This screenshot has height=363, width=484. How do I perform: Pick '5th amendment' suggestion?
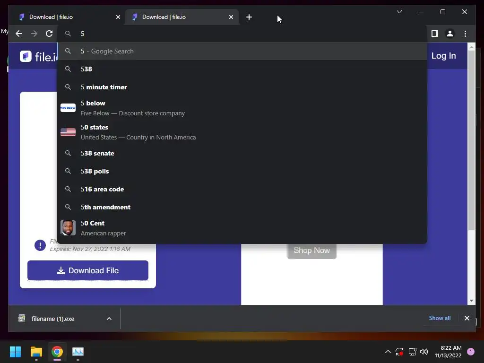point(242,207)
